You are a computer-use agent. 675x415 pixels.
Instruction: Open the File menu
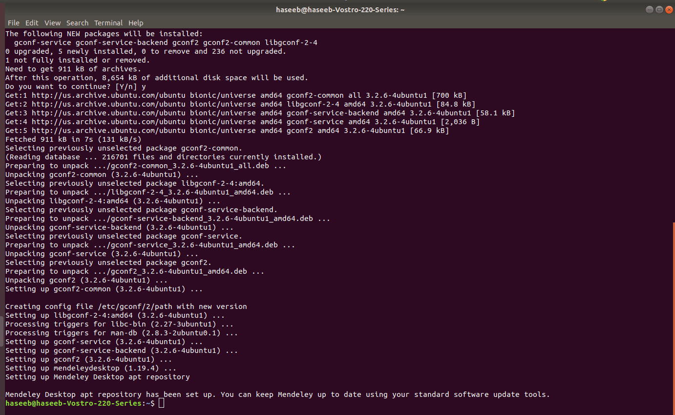[x=14, y=23]
